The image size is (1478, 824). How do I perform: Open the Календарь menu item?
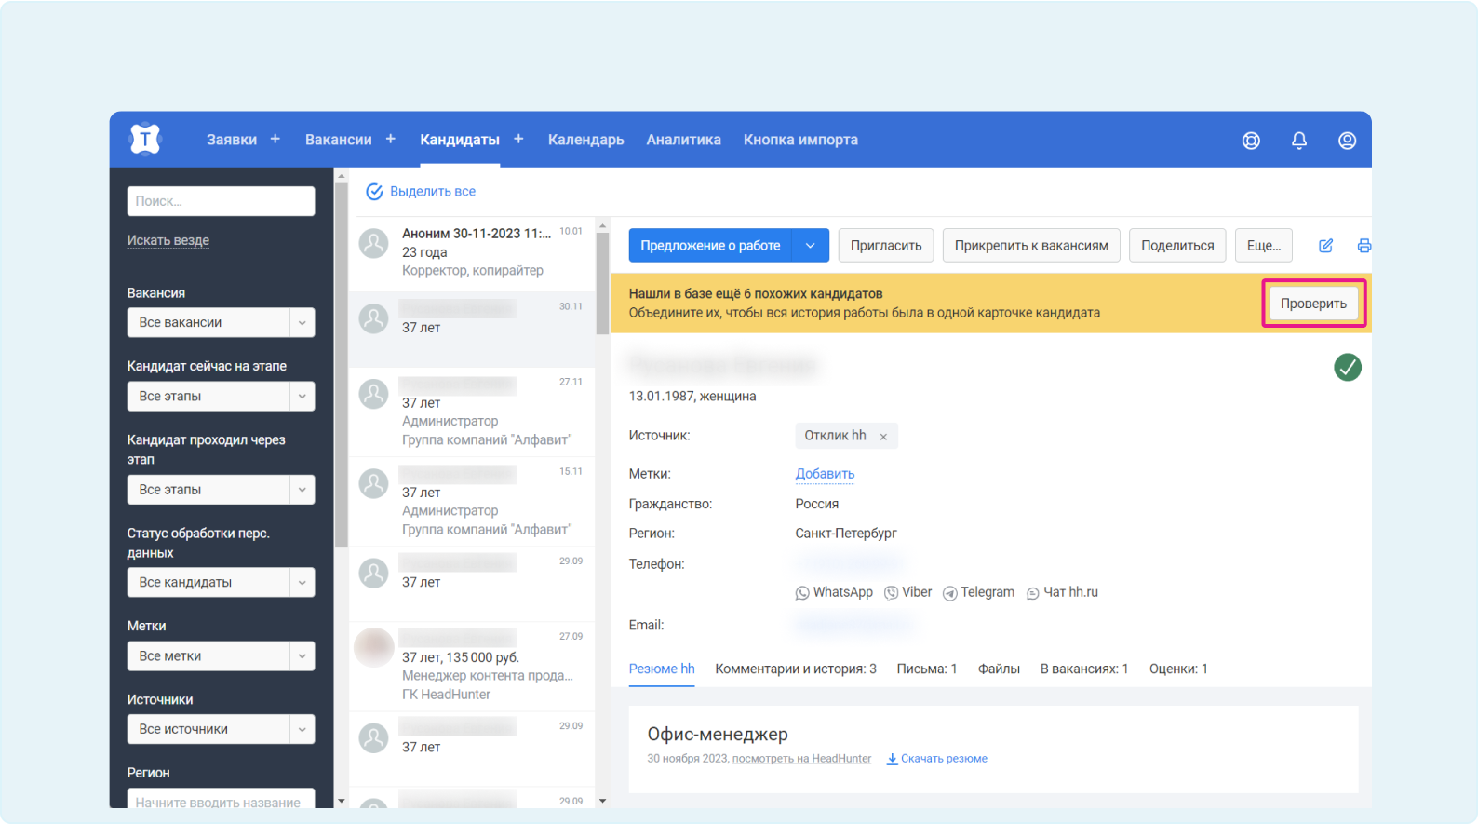point(585,140)
